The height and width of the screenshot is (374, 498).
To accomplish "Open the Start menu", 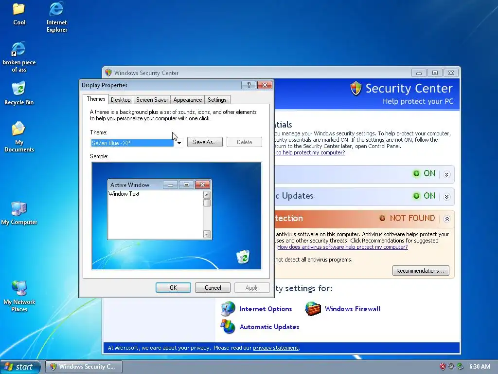I will pyautogui.click(x=20, y=367).
